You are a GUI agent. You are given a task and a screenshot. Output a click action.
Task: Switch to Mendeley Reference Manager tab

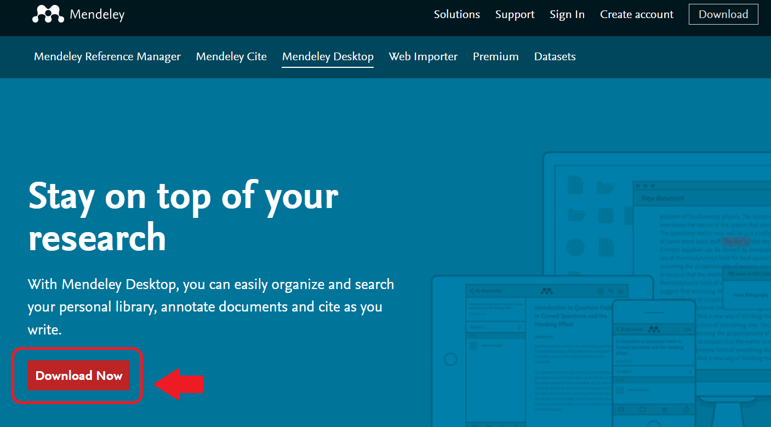click(107, 56)
